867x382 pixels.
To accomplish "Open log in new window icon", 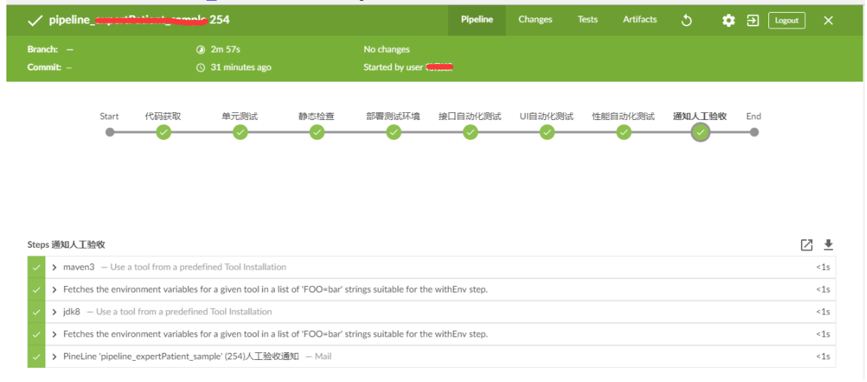I will (807, 245).
